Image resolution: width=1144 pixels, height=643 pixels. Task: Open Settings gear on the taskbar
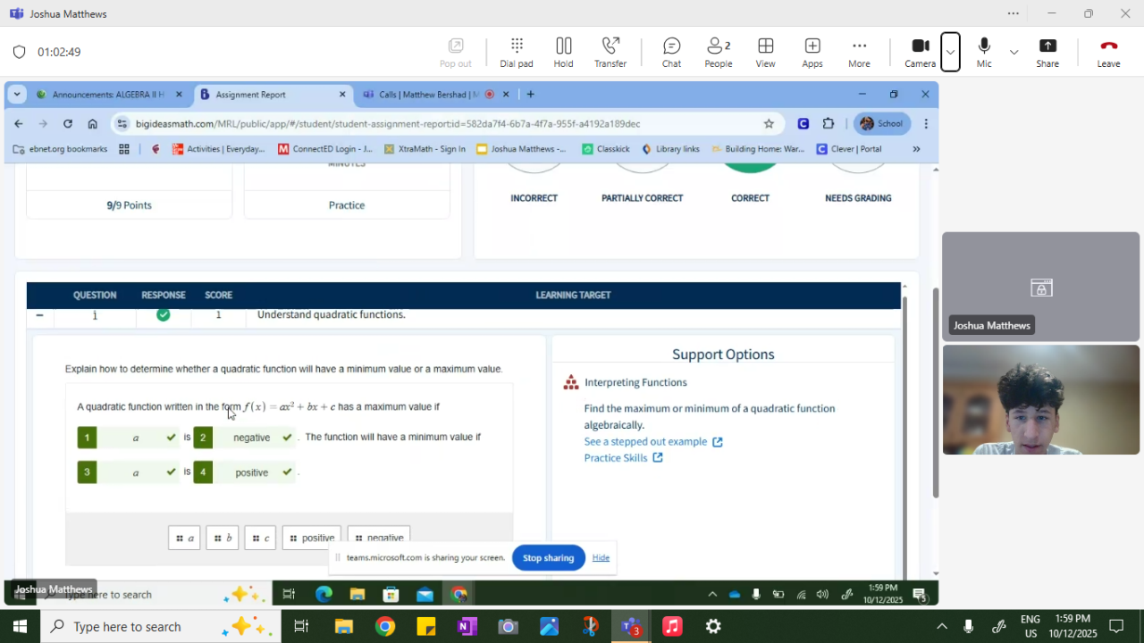[713, 626]
